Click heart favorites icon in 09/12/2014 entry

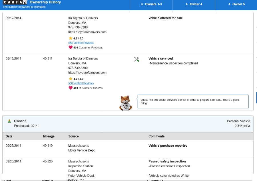coord(71,47)
